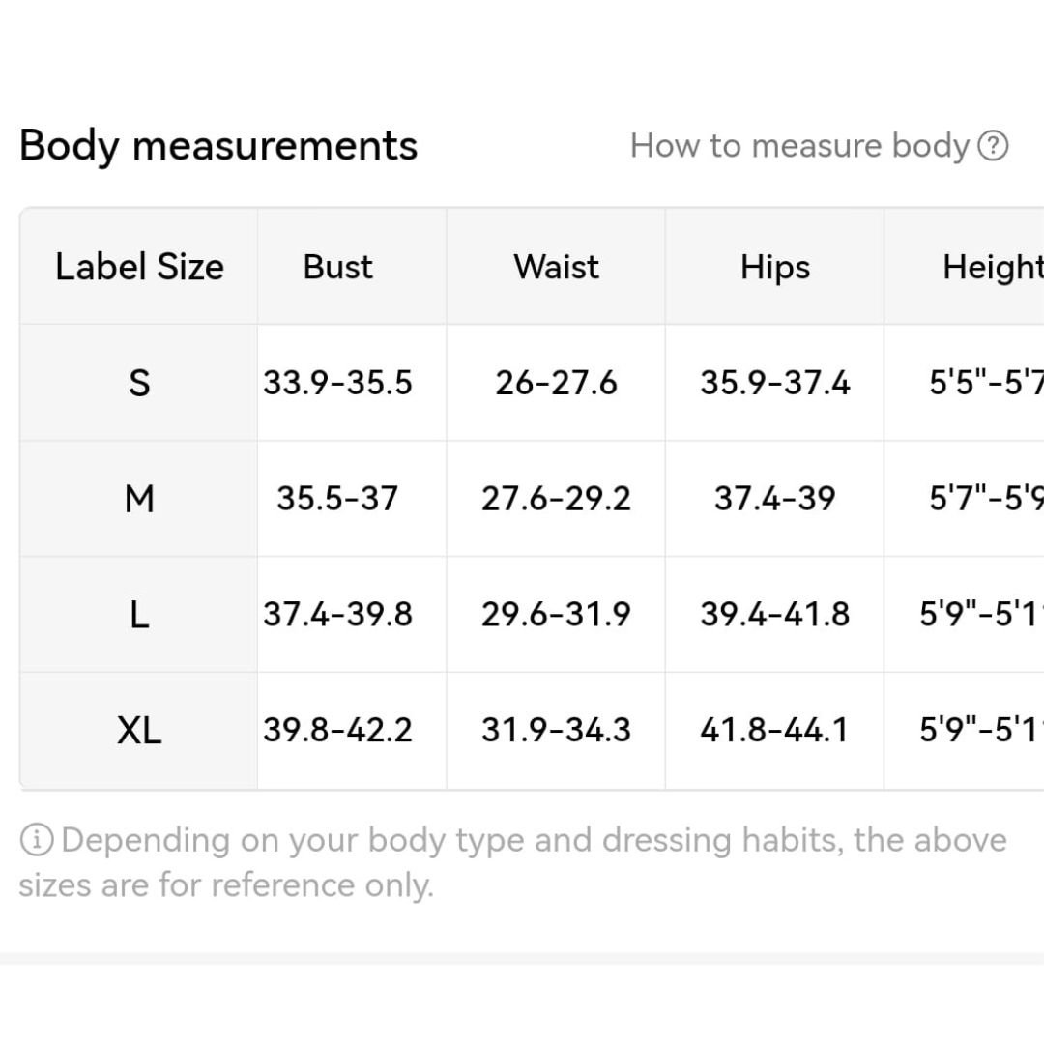Open the How to measure body link
The height and width of the screenshot is (1044, 1044).
[x=799, y=146]
